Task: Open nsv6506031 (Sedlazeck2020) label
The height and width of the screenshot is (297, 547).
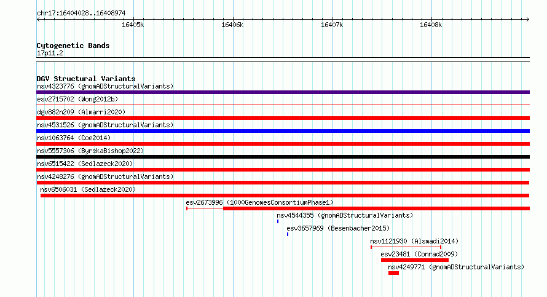Action: click(x=88, y=189)
